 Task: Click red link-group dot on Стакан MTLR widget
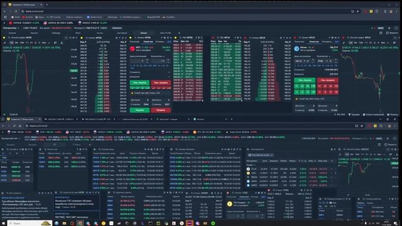tap(245, 38)
